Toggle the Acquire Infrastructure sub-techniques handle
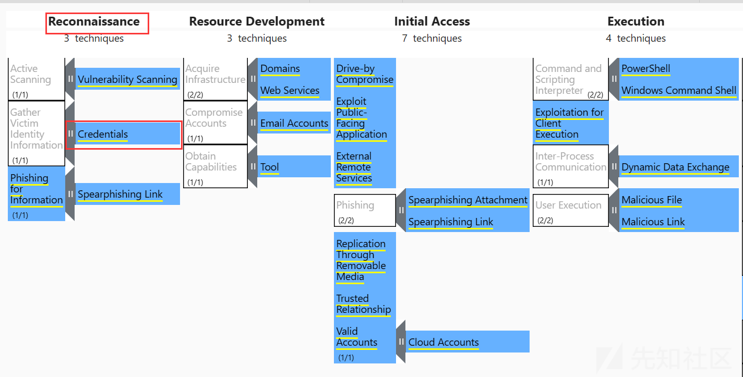Viewport: 743px width, 377px height. point(253,79)
